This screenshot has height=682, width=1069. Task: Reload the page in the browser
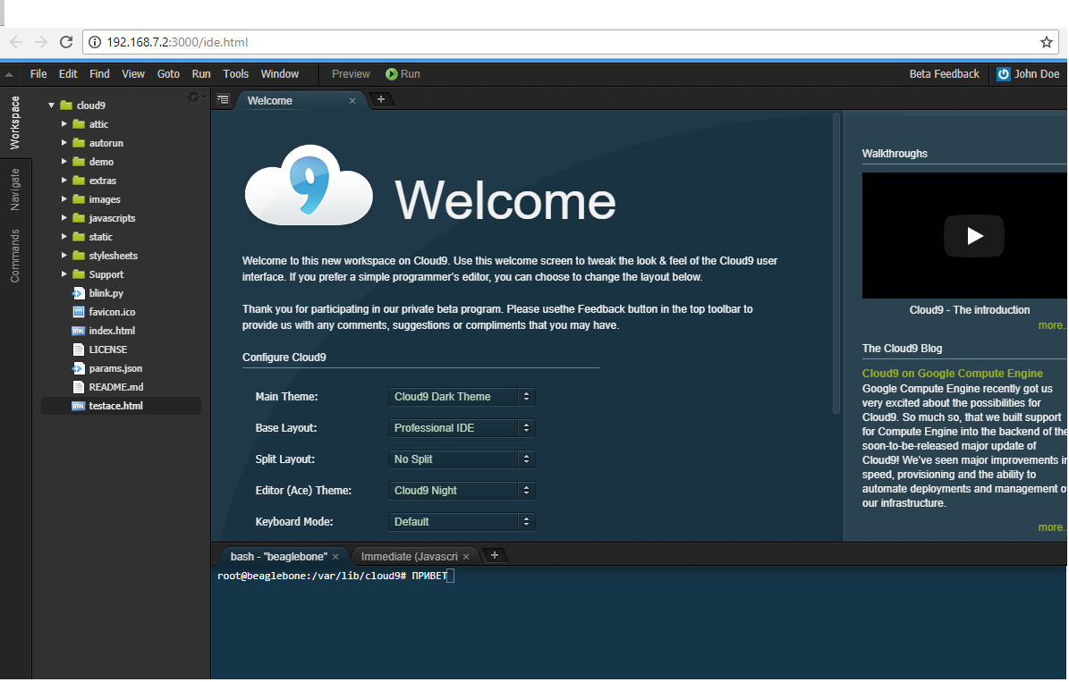66,42
